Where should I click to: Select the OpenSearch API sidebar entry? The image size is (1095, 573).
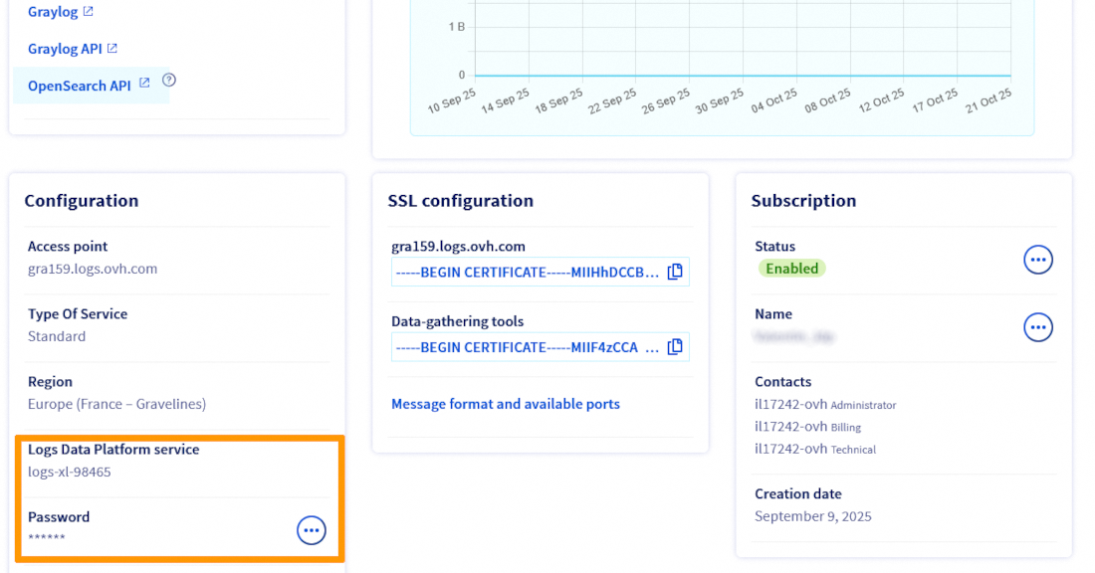pos(82,85)
